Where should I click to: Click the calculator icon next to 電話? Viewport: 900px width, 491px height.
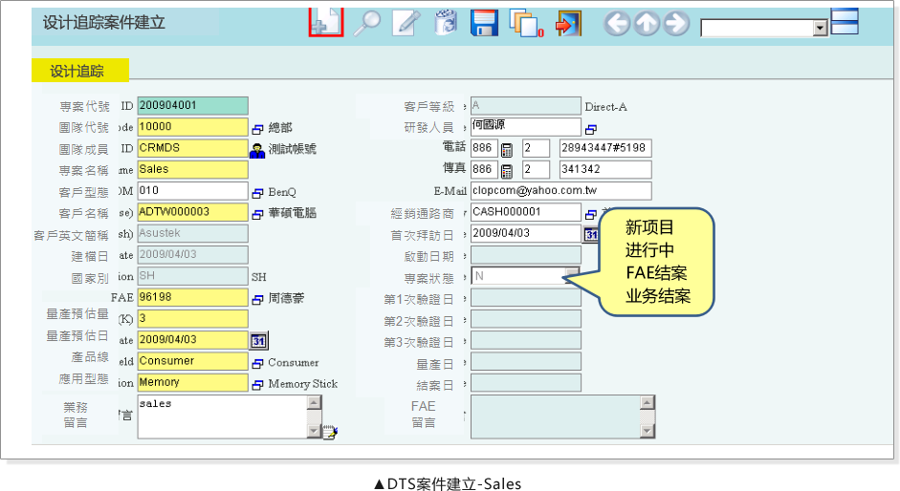[x=507, y=149]
